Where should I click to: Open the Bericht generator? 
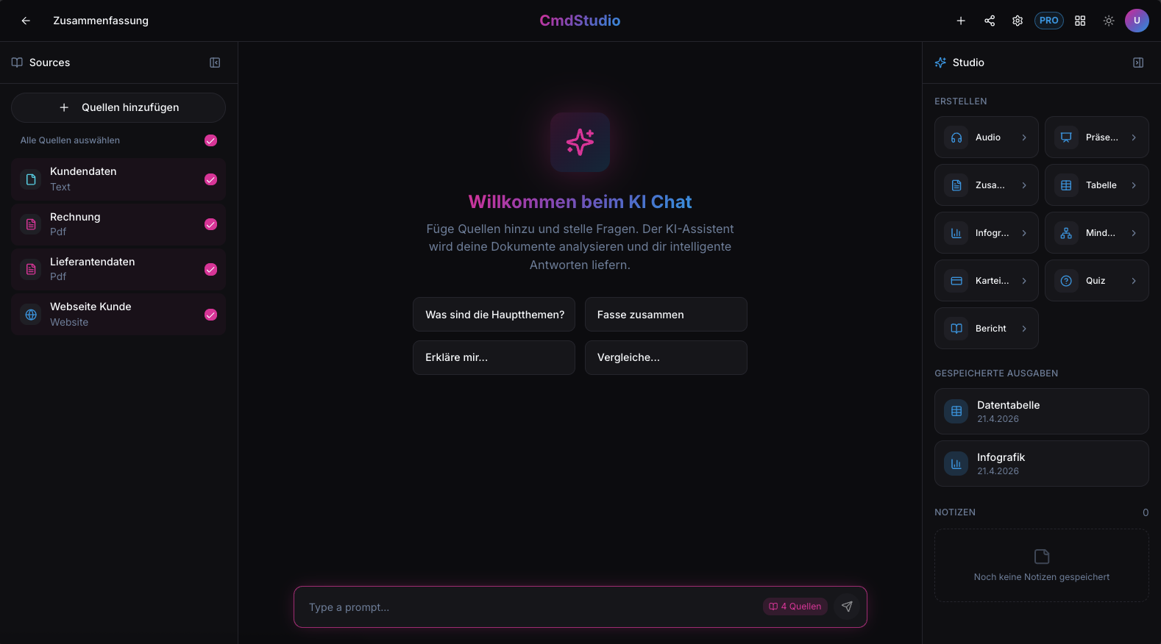point(986,328)
